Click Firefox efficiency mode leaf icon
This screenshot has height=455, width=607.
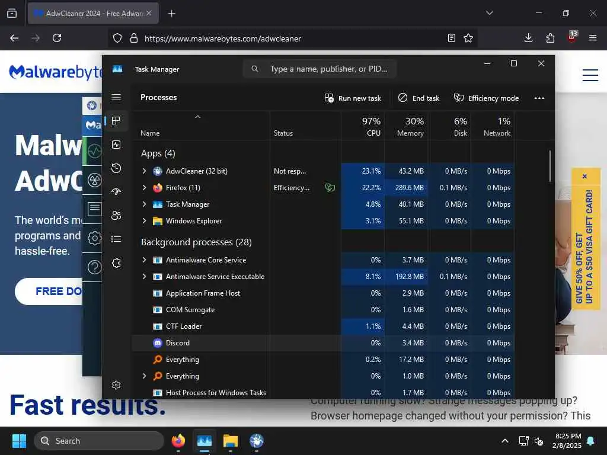(x=330, y=188)
